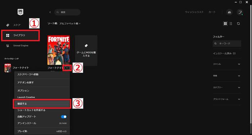Open the friends list icon
This screenshot has width=252, height=135.
pyautogui.click(x=229, y=12)
